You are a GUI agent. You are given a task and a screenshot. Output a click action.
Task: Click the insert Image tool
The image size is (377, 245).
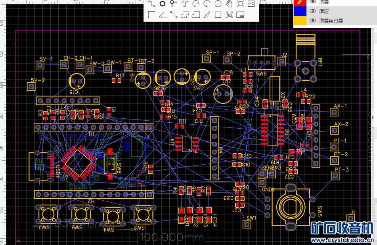(251, 4)
